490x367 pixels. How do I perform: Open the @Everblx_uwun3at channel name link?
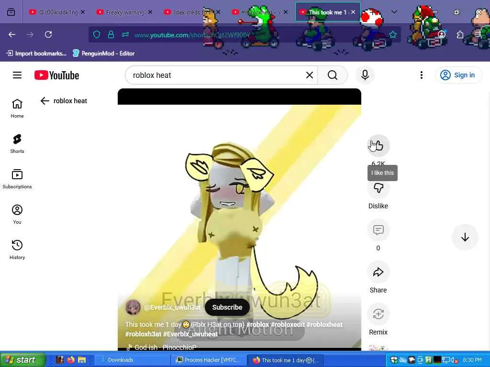pyautogui.click(x=172, y=307)
